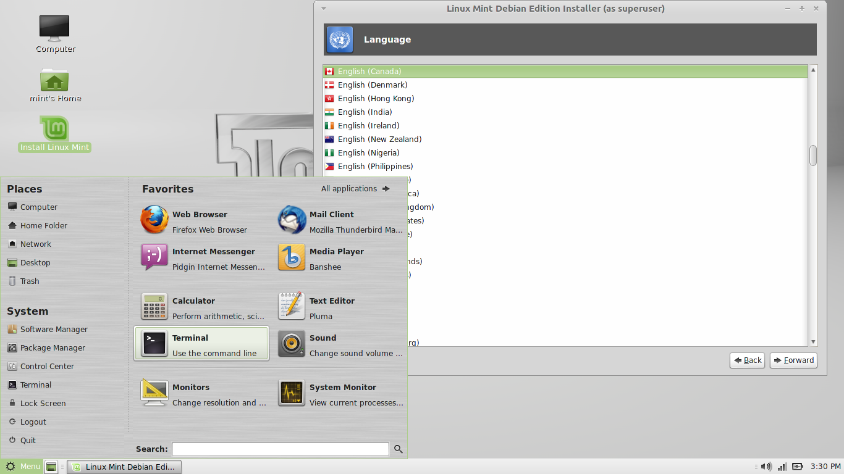Open Control Center from System

(41, 367)
